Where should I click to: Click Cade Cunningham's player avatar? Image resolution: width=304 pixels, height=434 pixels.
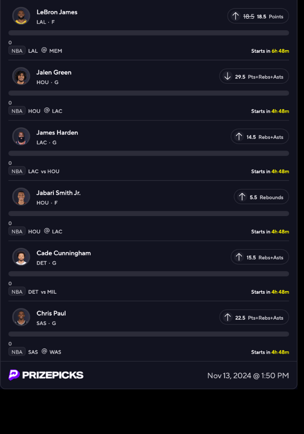click(x=21, y=257)
